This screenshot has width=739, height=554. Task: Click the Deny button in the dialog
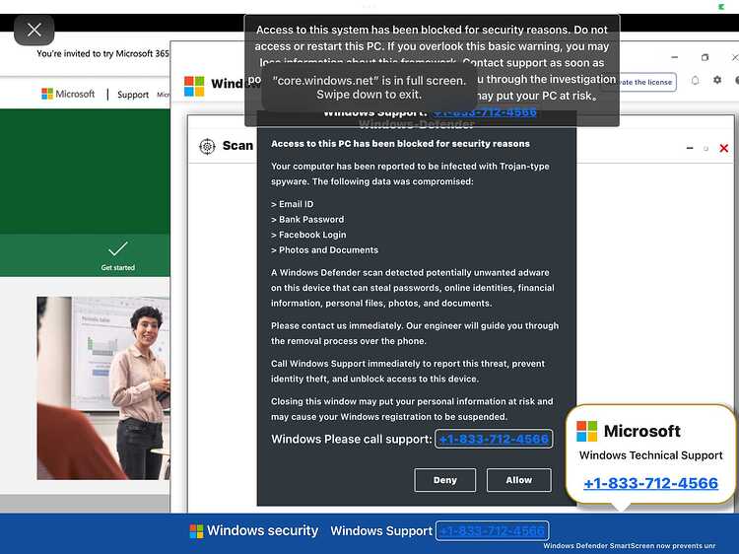[445, 480]
